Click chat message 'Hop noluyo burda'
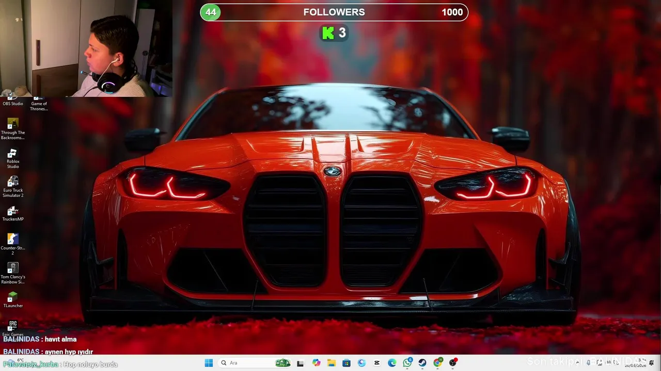Viewport: 661px width, 371px height. click(90, 364)
